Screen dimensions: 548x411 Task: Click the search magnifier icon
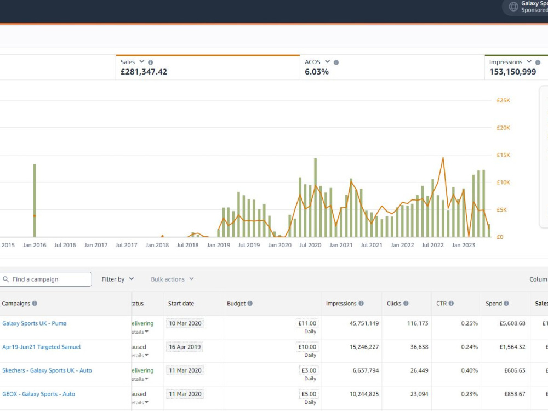[6, 279]
